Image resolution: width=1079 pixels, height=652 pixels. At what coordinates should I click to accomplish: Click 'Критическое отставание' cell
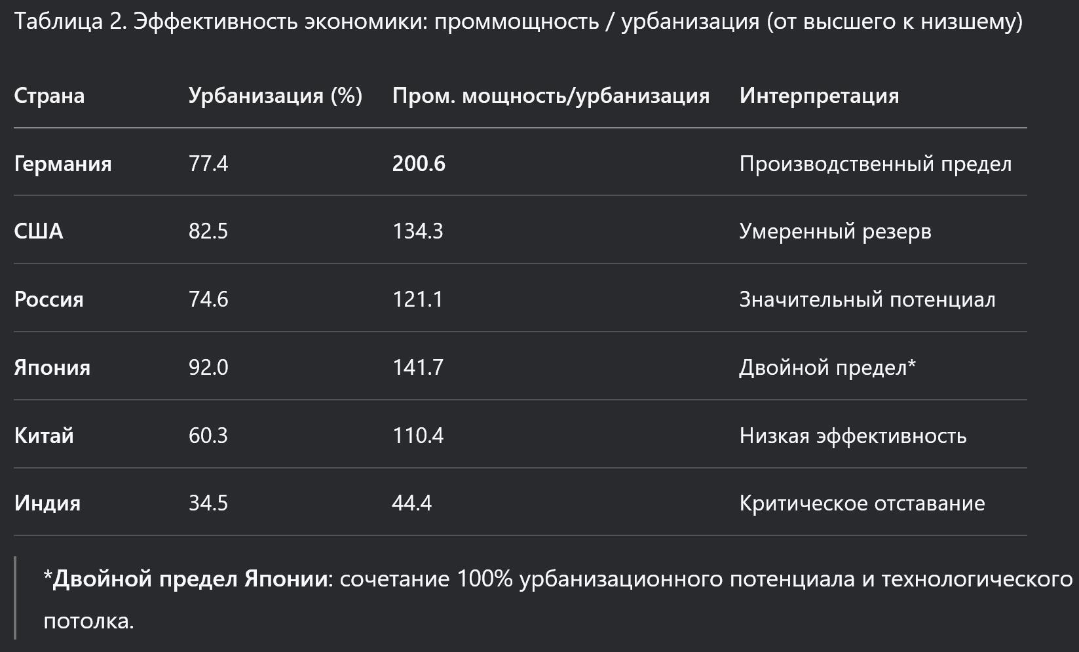862,503
